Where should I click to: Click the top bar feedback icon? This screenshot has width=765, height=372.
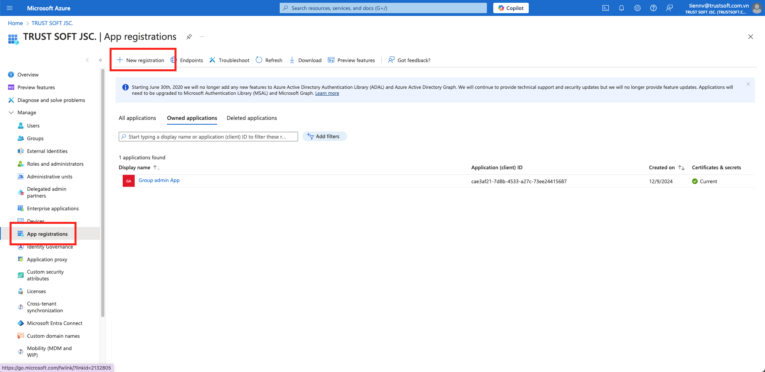coord(669,8)
